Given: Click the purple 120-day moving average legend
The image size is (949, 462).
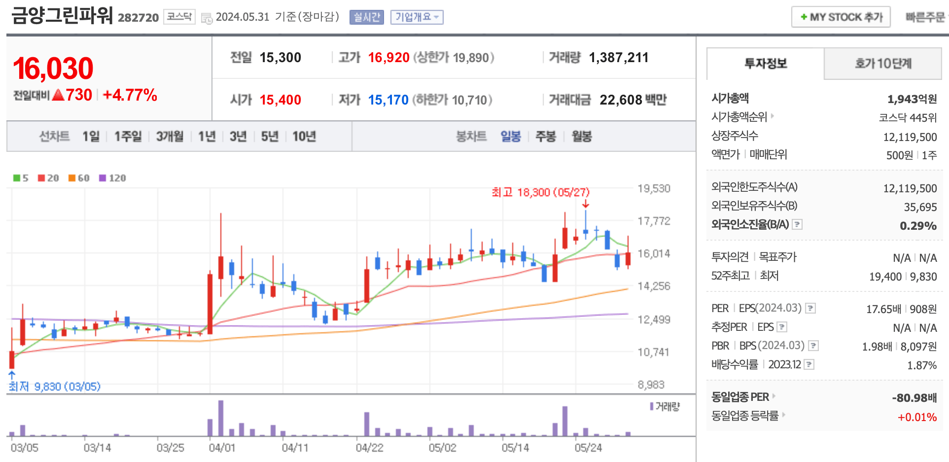Looking at the screenshot, I should (x=112, y=178).
